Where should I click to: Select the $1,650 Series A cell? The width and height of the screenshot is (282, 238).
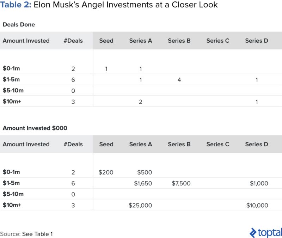143,183
